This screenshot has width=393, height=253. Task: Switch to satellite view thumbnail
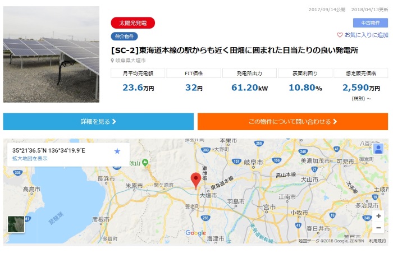(16, 224)
